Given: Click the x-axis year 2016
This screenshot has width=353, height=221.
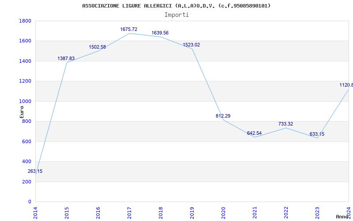Looking at the screenshot, I should [x=98, y=213].
